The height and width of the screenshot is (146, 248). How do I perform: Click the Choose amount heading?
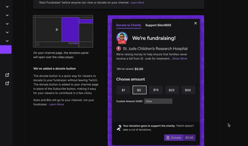click(x=130, y=79)
